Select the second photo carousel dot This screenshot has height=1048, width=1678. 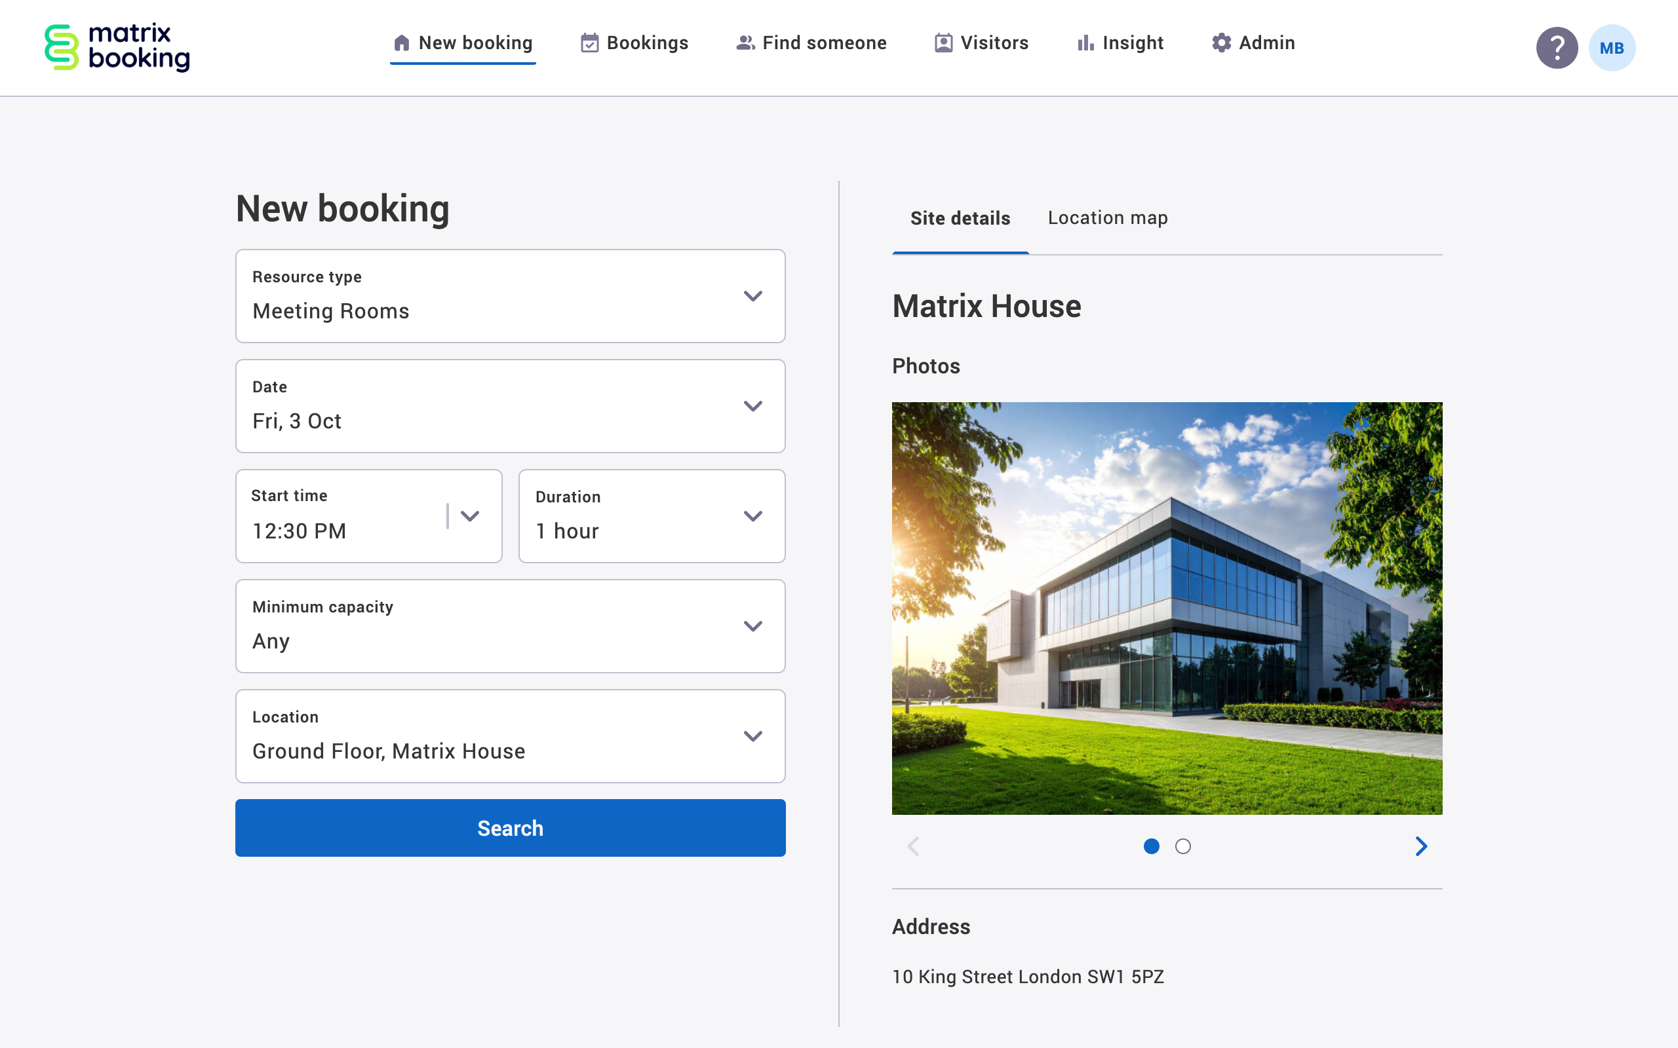pyautogui.click(x=1184, y=846)
